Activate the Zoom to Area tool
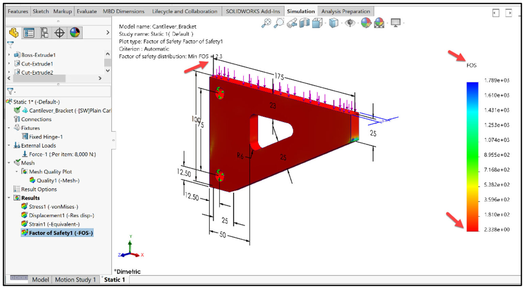This screenshot has height=287, width=523. click(x=279, y=23)
